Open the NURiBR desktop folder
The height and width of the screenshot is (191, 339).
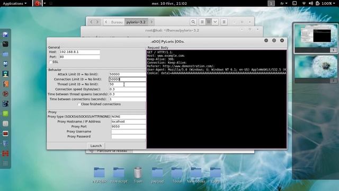tap(99, 175)
